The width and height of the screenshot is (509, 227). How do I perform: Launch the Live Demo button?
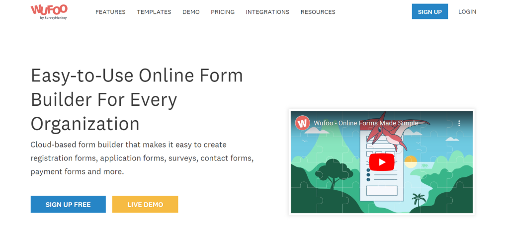click(145, 204)
